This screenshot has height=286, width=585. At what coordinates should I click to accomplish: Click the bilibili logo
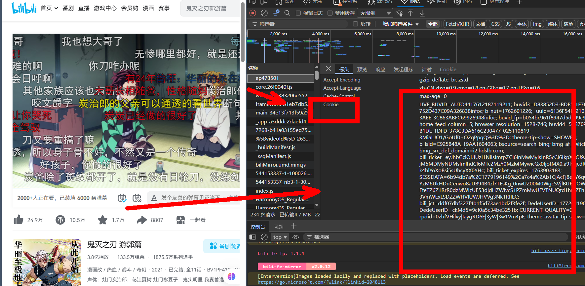24,8
